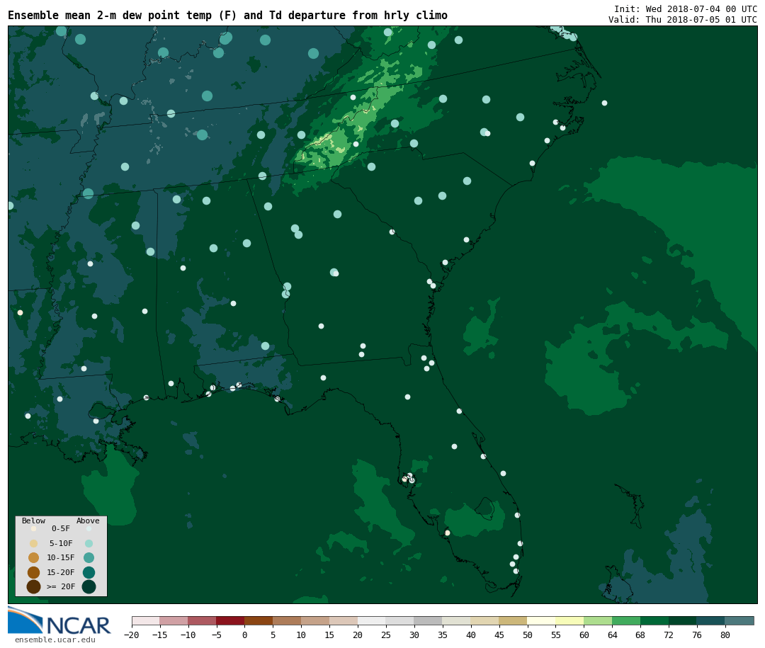The image size is (765, 648).
Task: Select the Above 5-10F light teal legend circle
Action: pyautogui.click(x=89, y=543)
